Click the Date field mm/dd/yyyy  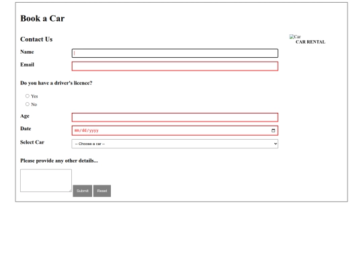click(175, 130)
